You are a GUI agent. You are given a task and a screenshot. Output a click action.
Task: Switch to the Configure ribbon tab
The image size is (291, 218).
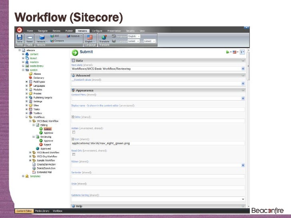pyautogui.click(x=97, y=31)
